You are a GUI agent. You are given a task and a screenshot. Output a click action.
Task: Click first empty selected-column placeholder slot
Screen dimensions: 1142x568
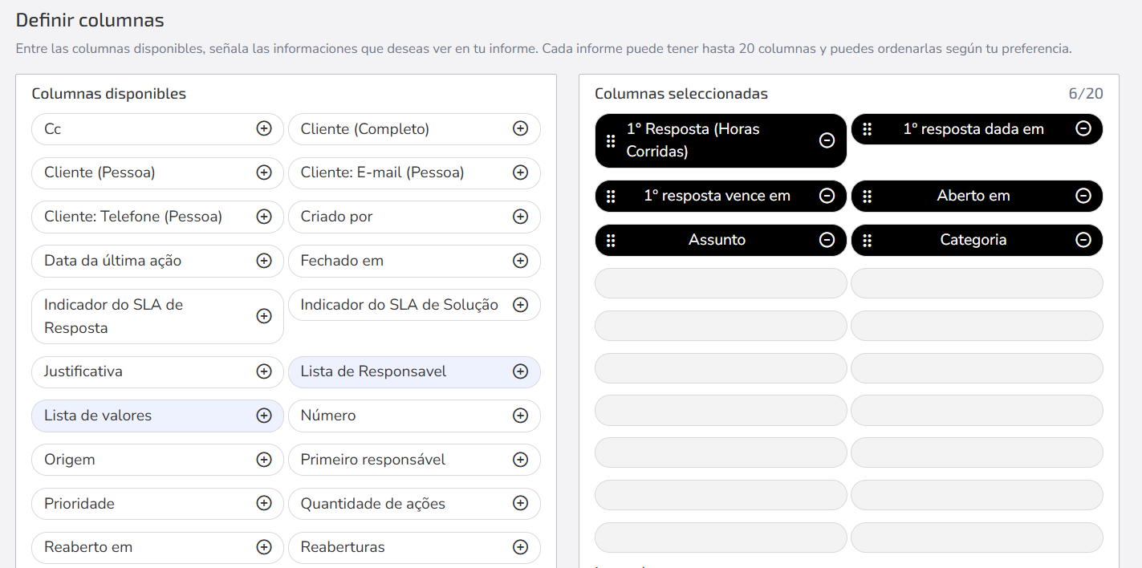click(721, 283)
